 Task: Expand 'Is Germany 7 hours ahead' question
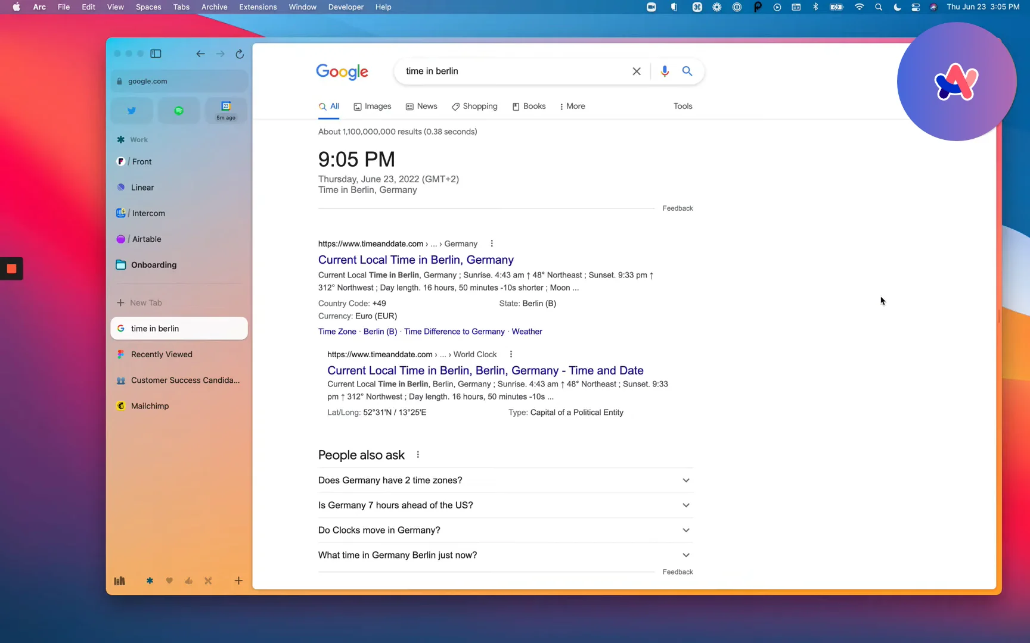pyautogui.click(x=505, y=505)
